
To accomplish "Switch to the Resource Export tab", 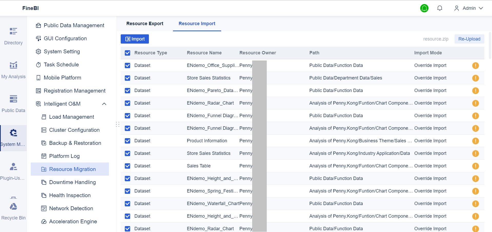I will pos(145,24).
